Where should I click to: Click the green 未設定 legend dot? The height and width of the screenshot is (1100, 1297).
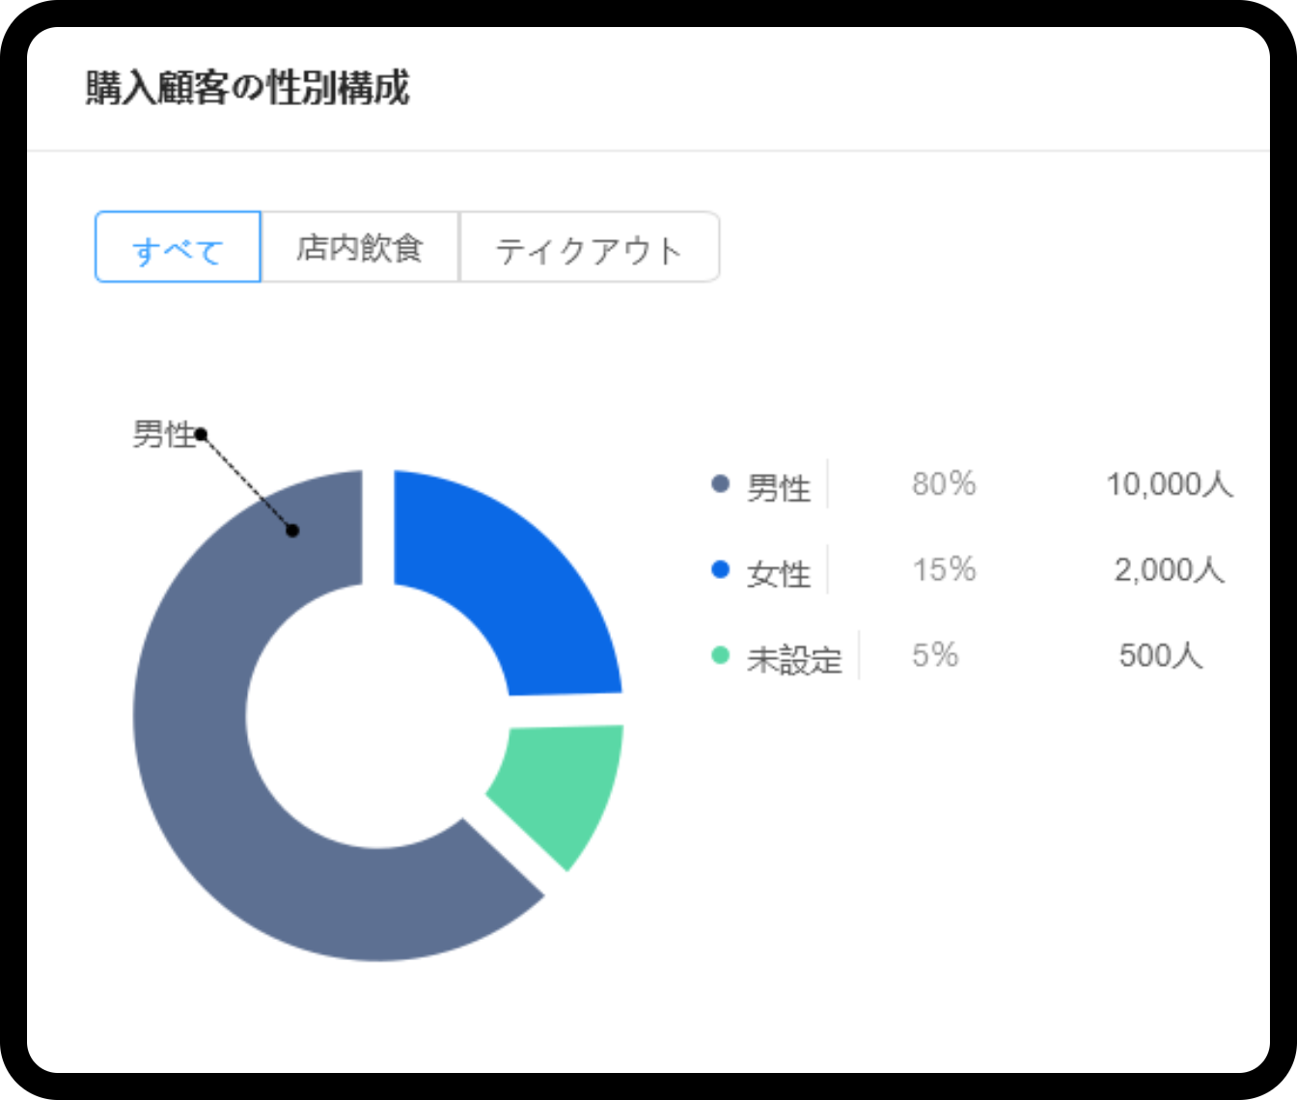[720, 656]
